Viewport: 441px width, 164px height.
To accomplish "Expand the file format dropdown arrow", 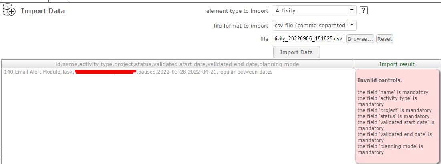I will (x=352, y=25).
